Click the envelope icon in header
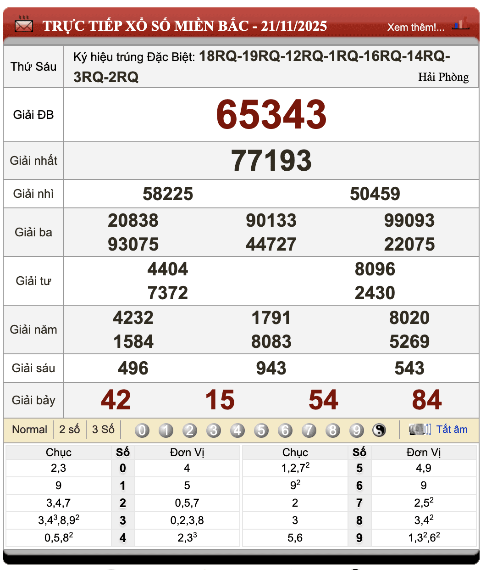The height and width of the screenshot is (570, 486). click(23, 25)
